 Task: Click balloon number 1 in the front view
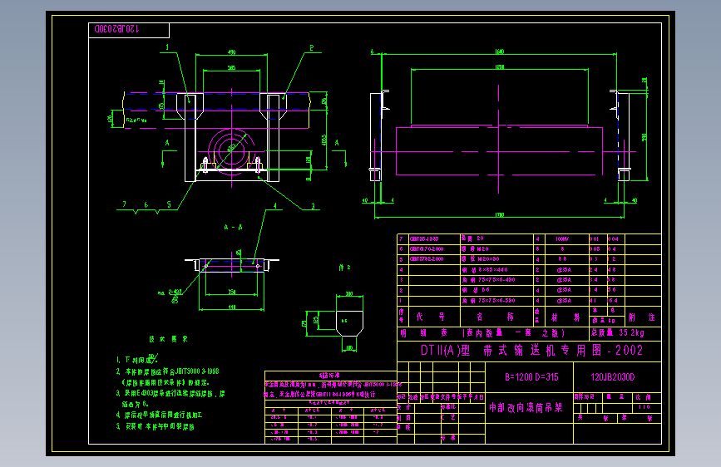[167, 47]
